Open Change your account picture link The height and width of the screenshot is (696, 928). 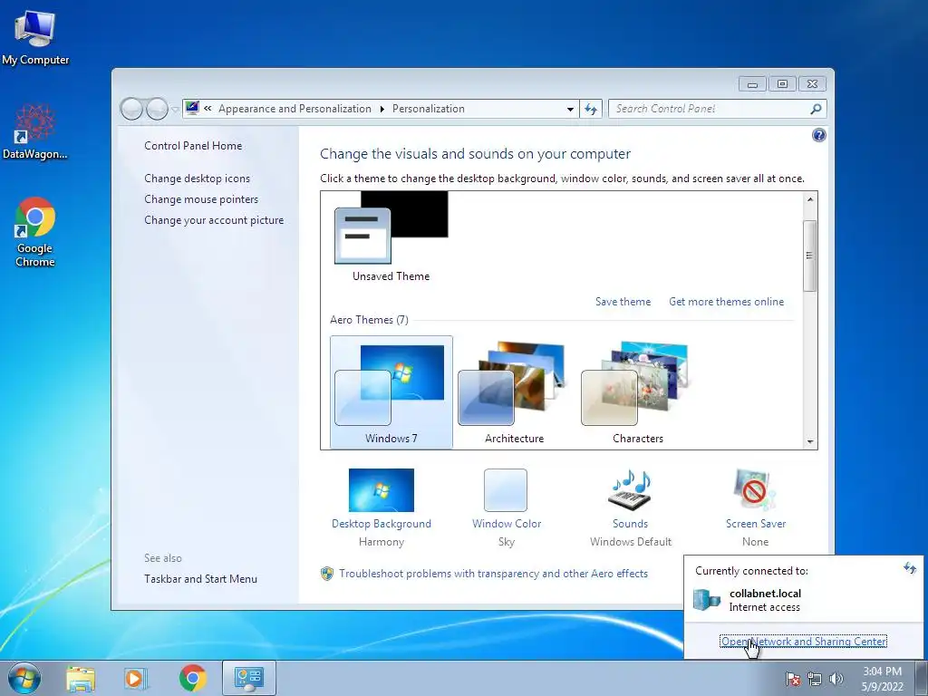[x=214, y=220]
